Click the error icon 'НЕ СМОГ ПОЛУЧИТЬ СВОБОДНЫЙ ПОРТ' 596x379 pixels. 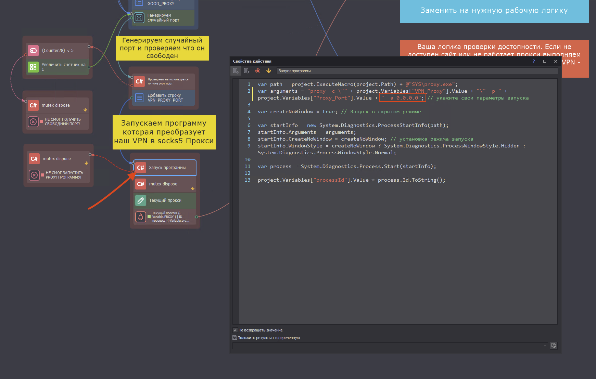[x=33, y=122]
